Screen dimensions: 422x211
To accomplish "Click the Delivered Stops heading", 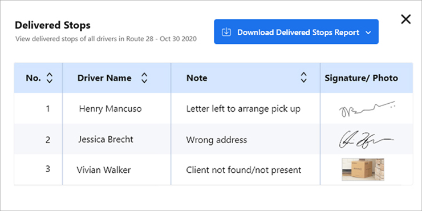I will tap(52, 25).
